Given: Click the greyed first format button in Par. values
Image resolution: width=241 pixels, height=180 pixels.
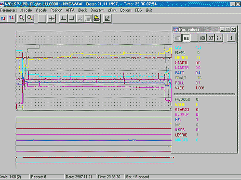Looking at the screenshot, I should pyautogui.click(x=178, y=38).
